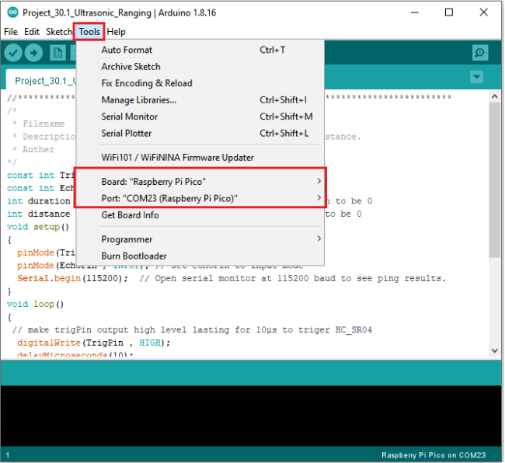Close the Arduino window

pos(483,12)
